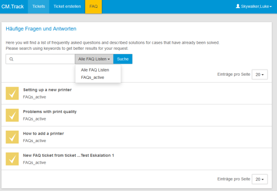277x191 pixels.
Task: Open the Ticket erstellen tab
Action: [x=67, y=6]
